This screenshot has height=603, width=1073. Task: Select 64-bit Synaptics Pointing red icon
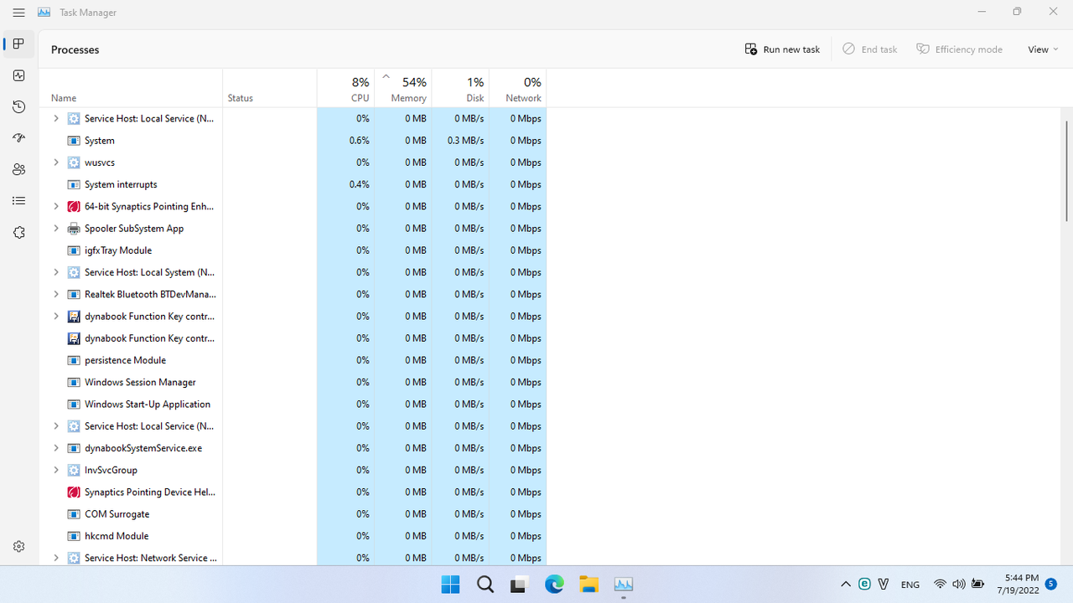(x=74, y=206)
